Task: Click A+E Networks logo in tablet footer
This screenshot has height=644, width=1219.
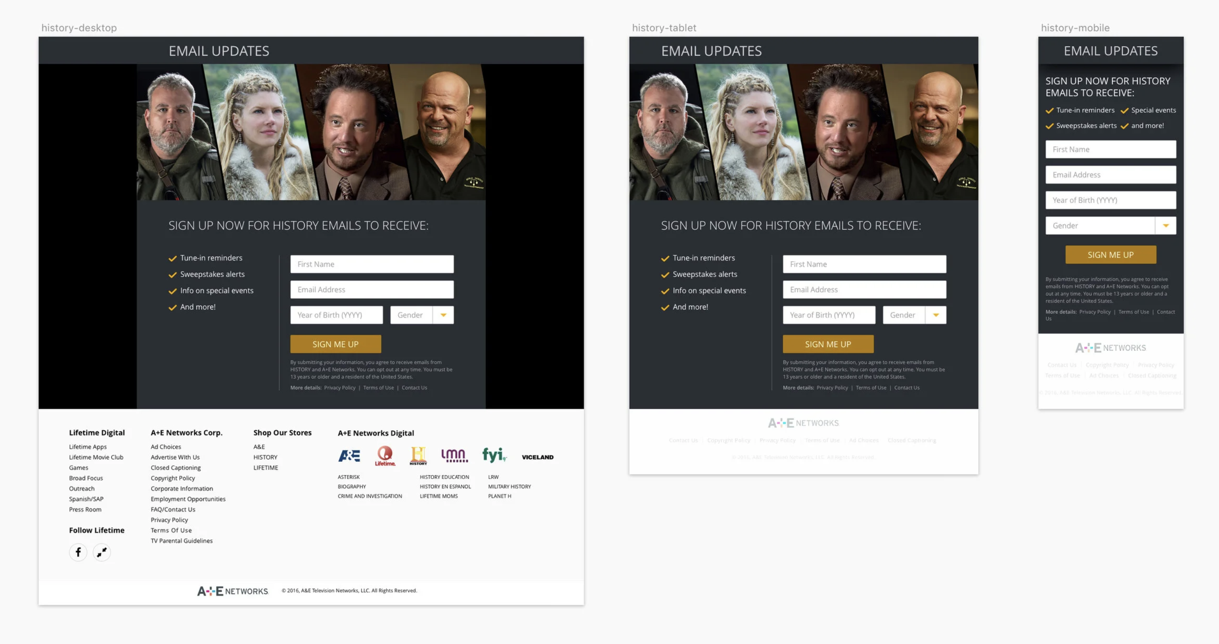Action: tap(803, 423)
